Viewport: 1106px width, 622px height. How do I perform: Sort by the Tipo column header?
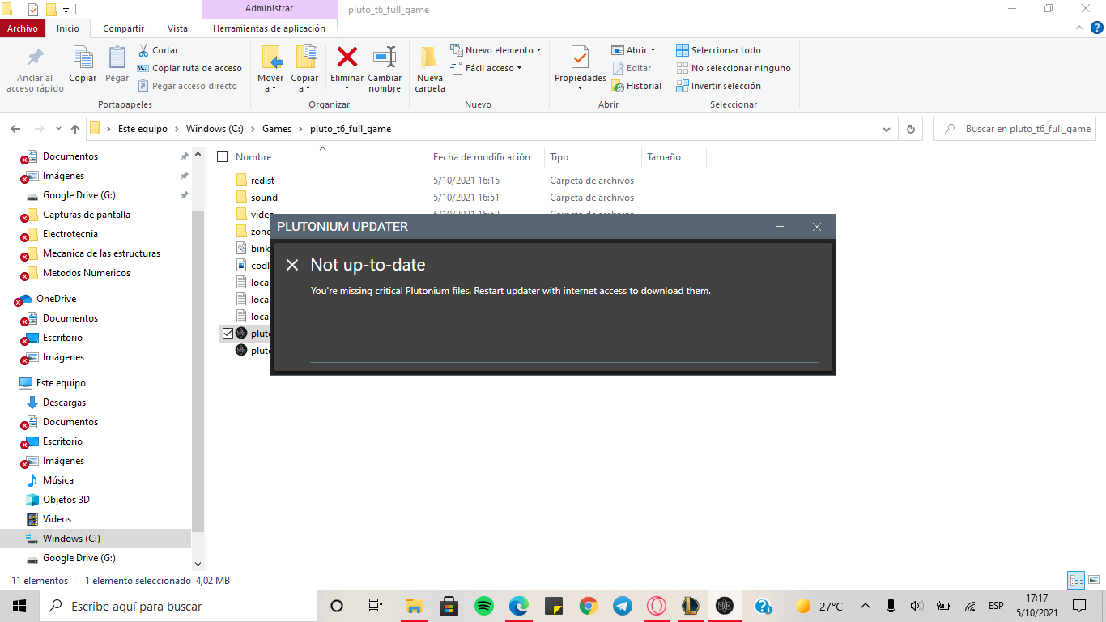coord(559,157)
